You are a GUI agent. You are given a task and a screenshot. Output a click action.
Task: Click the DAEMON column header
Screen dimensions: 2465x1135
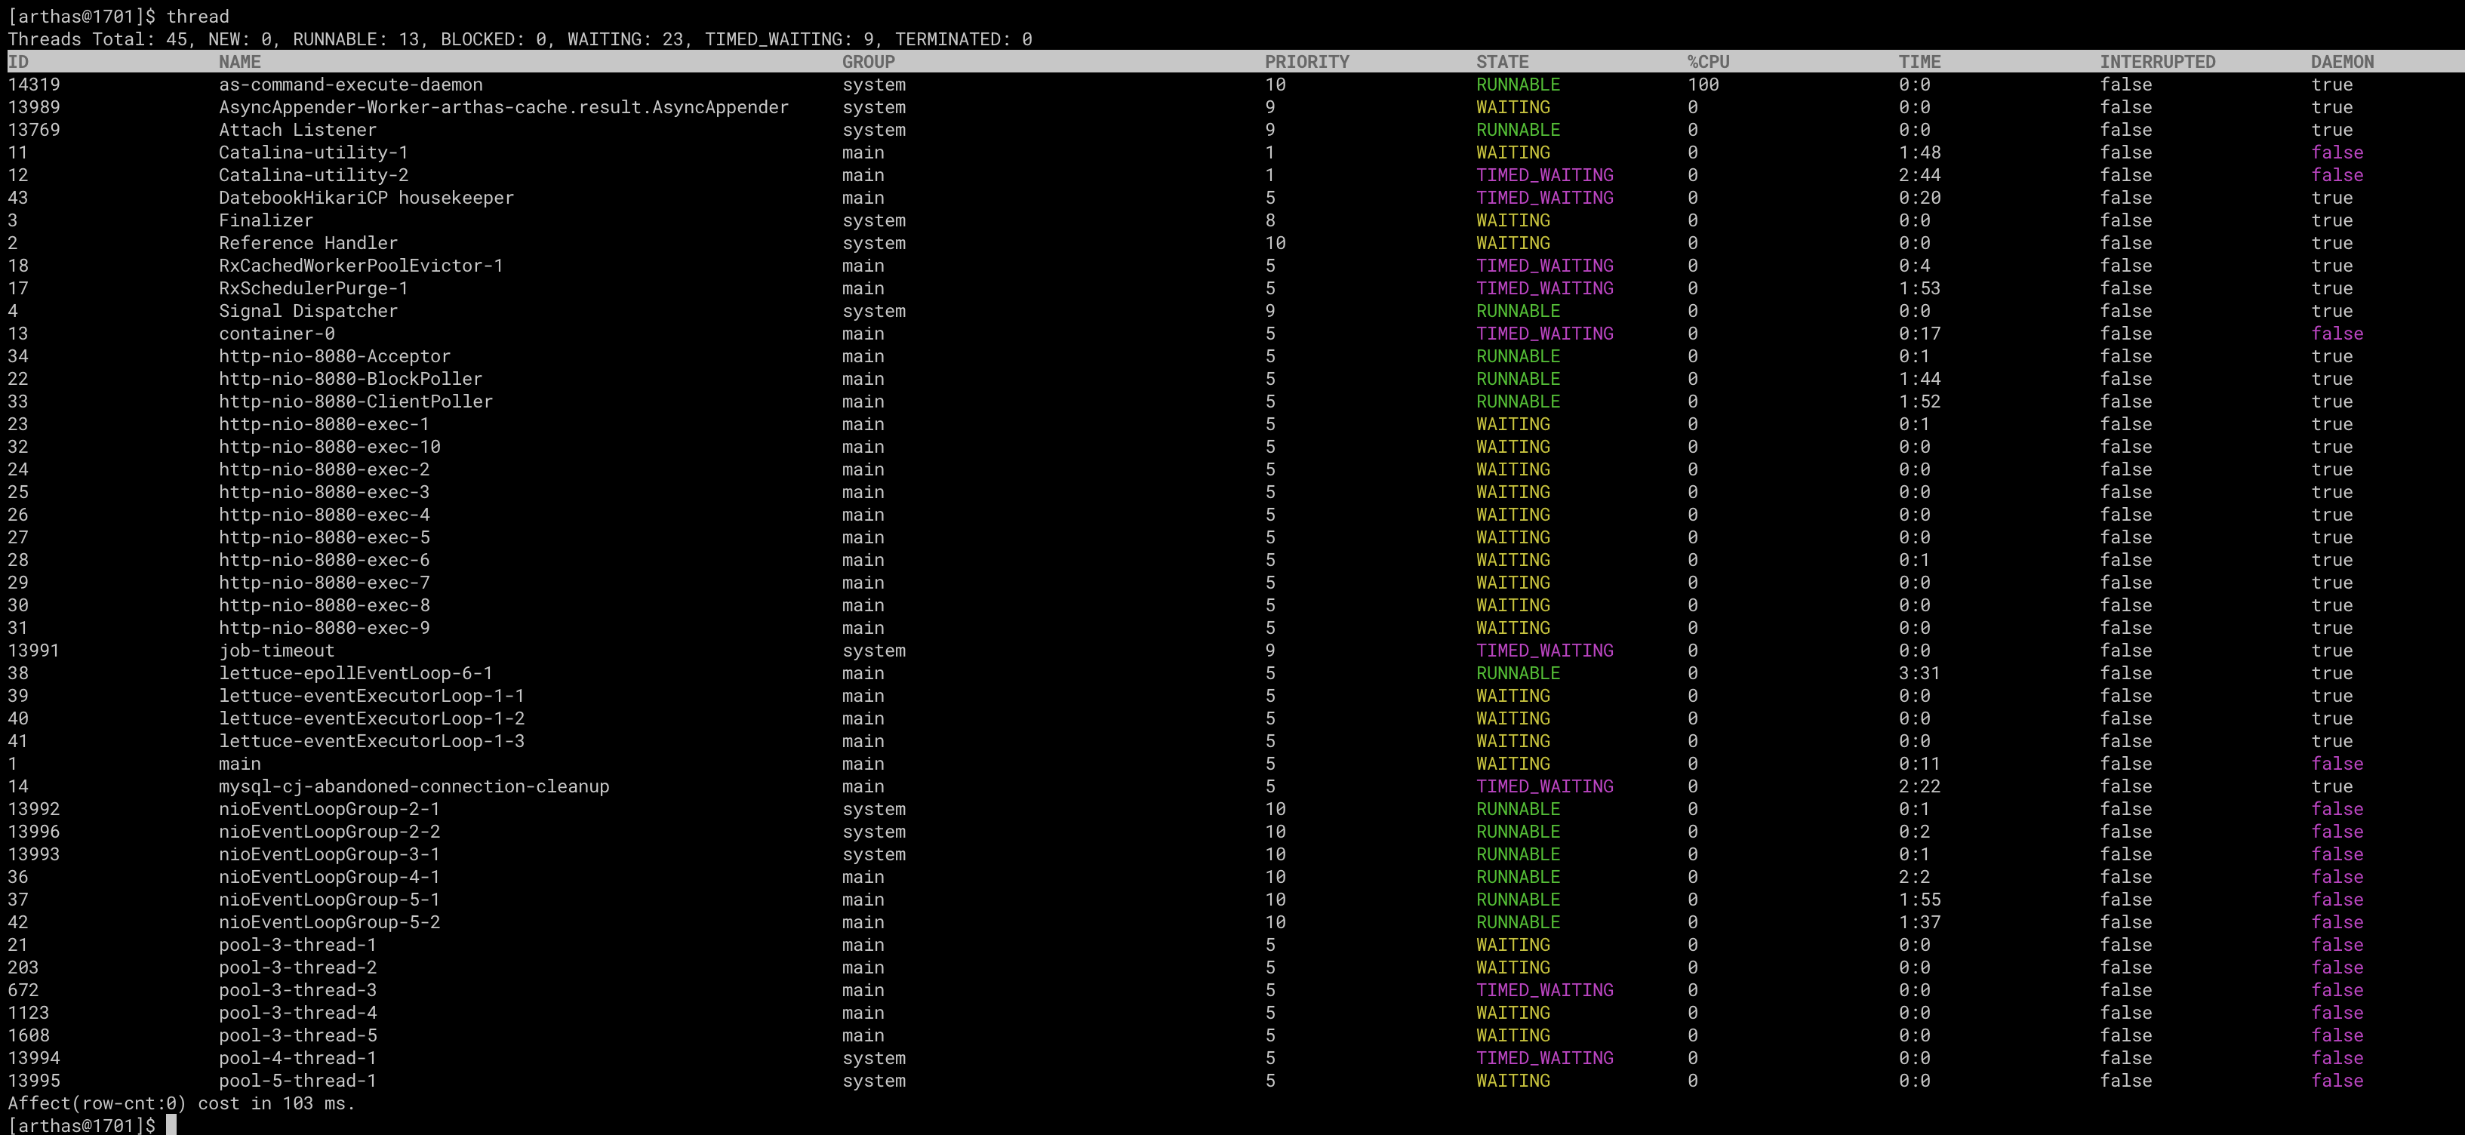click(x=2341, y=61)
